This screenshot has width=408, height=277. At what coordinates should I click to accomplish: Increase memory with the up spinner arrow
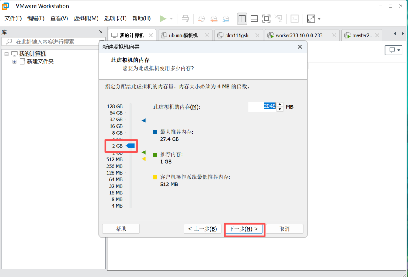pyautogui.click(x=280, y=104)
